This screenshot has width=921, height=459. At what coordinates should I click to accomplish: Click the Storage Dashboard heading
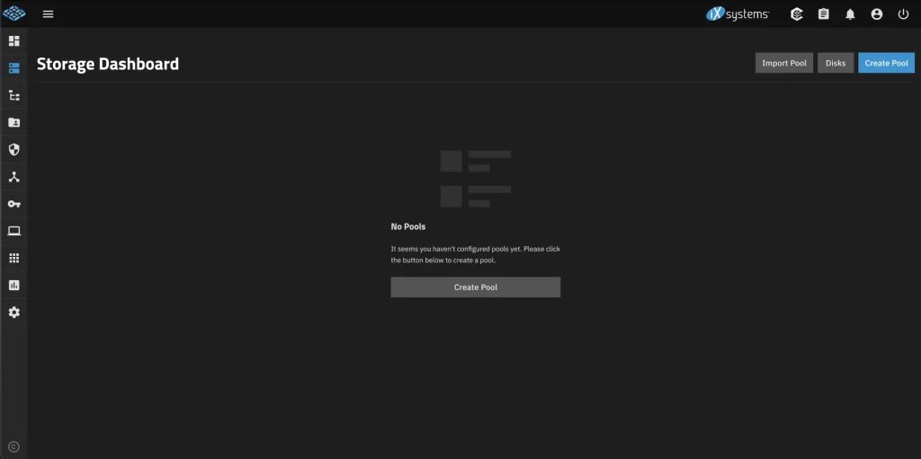click(x=108, y=64)
